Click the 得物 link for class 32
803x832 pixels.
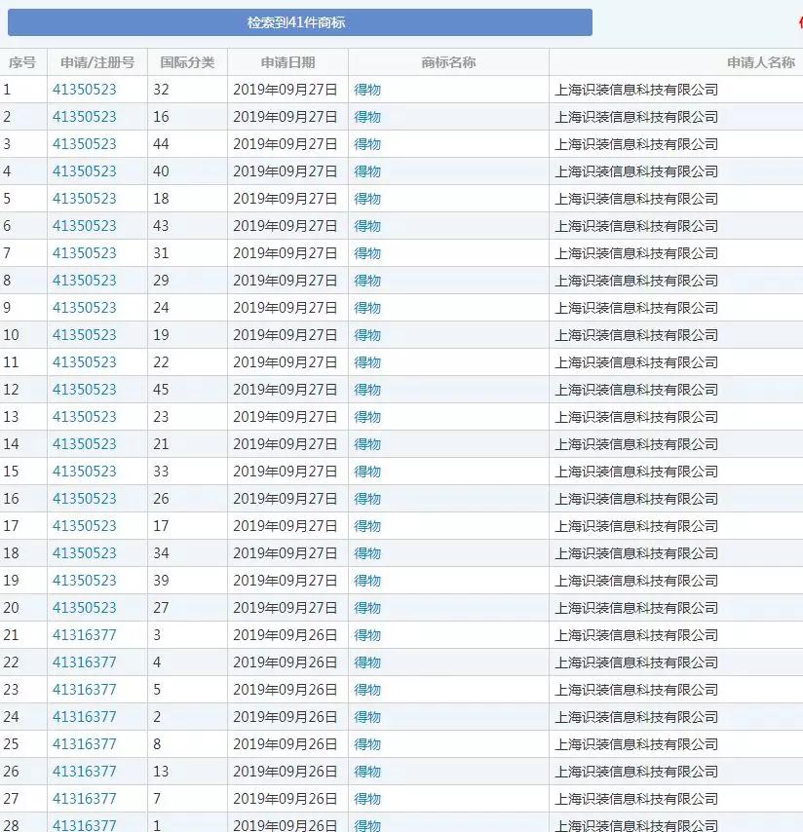tap(366, 90)
